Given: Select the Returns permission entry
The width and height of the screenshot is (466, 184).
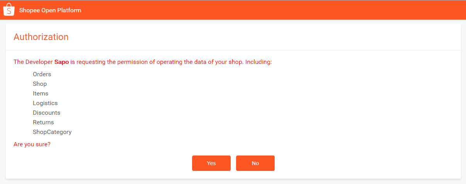Looking at the screenshot, I should pyautogui.click(x=43, y=122).
